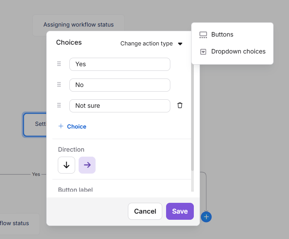Click the Dropdown choices icon in menu
289x239 pixels.
[x=203, y=52]
